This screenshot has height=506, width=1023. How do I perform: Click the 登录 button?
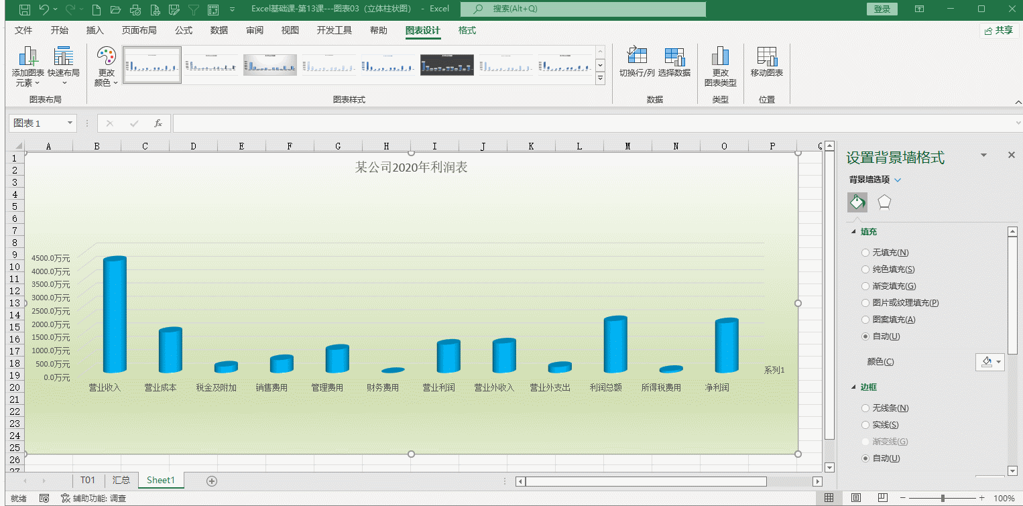pos(882,9)
